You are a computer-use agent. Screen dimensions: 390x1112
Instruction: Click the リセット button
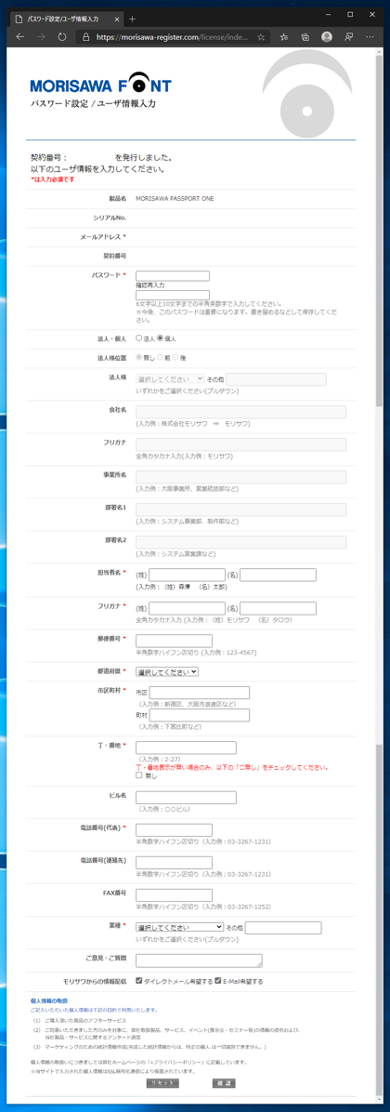[x=162, y=1083]
